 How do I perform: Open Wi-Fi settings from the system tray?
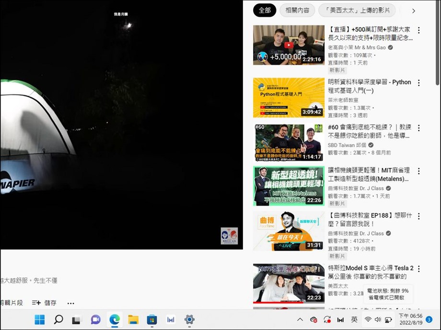[x=368, y=319]
